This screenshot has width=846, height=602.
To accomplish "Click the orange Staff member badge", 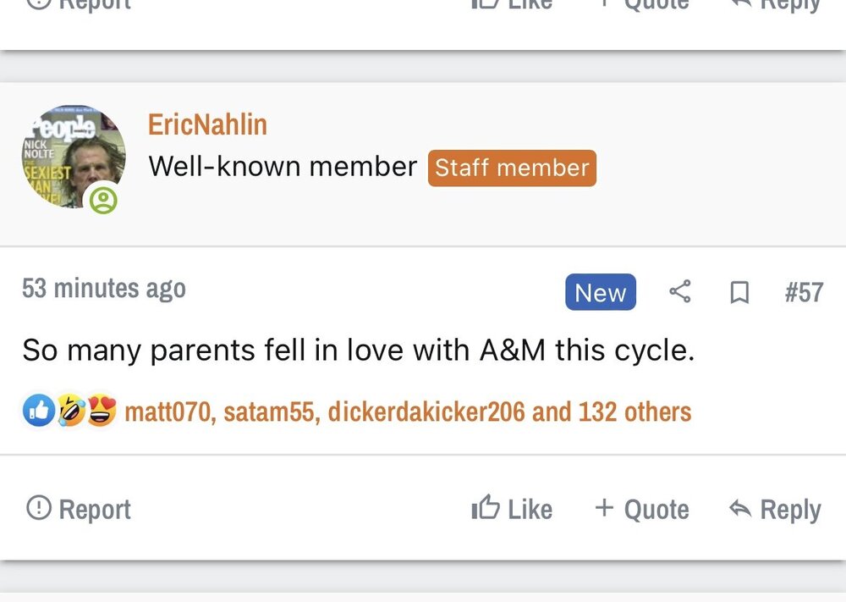I will click(x=512, y=168).
